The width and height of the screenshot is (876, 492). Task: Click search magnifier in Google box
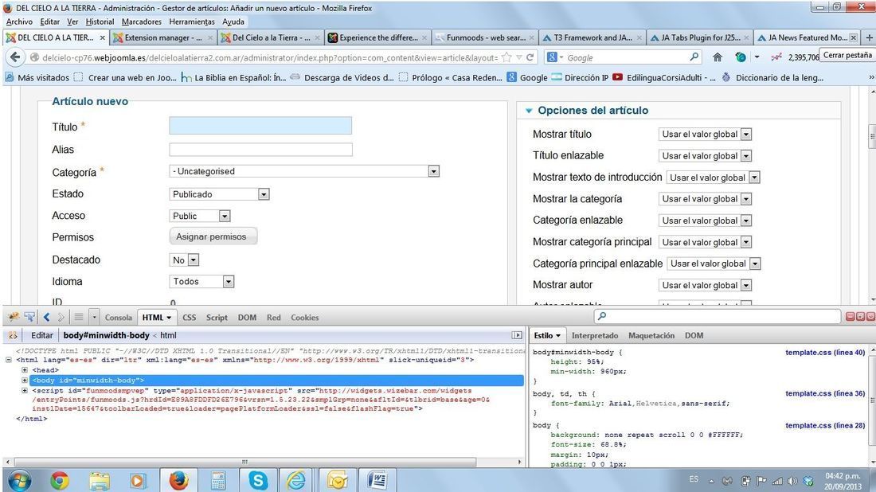694,57
